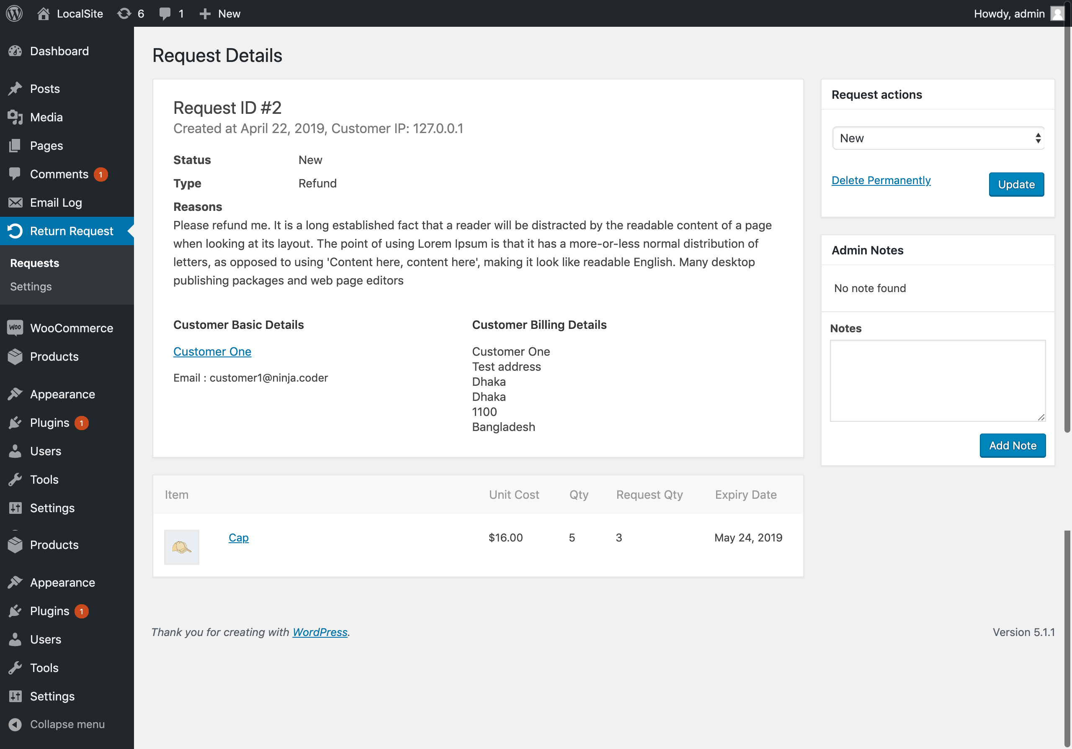
Task: Click the comments bubble icon in admin bar
Action: tap(165, 13)
